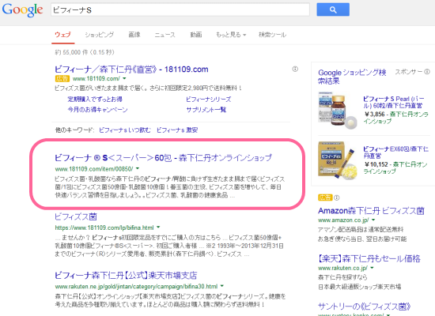
Task: Open the 画像 tab
Action: [x=134, y=35]
